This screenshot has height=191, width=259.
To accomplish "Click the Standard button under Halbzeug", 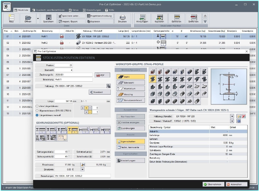I will coord(100,92).
